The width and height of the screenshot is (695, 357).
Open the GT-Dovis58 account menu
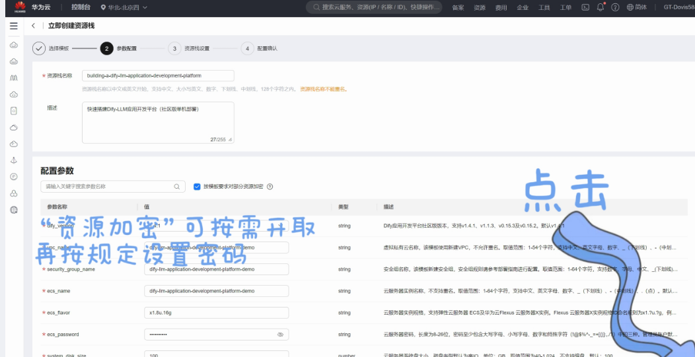(678, 7)
